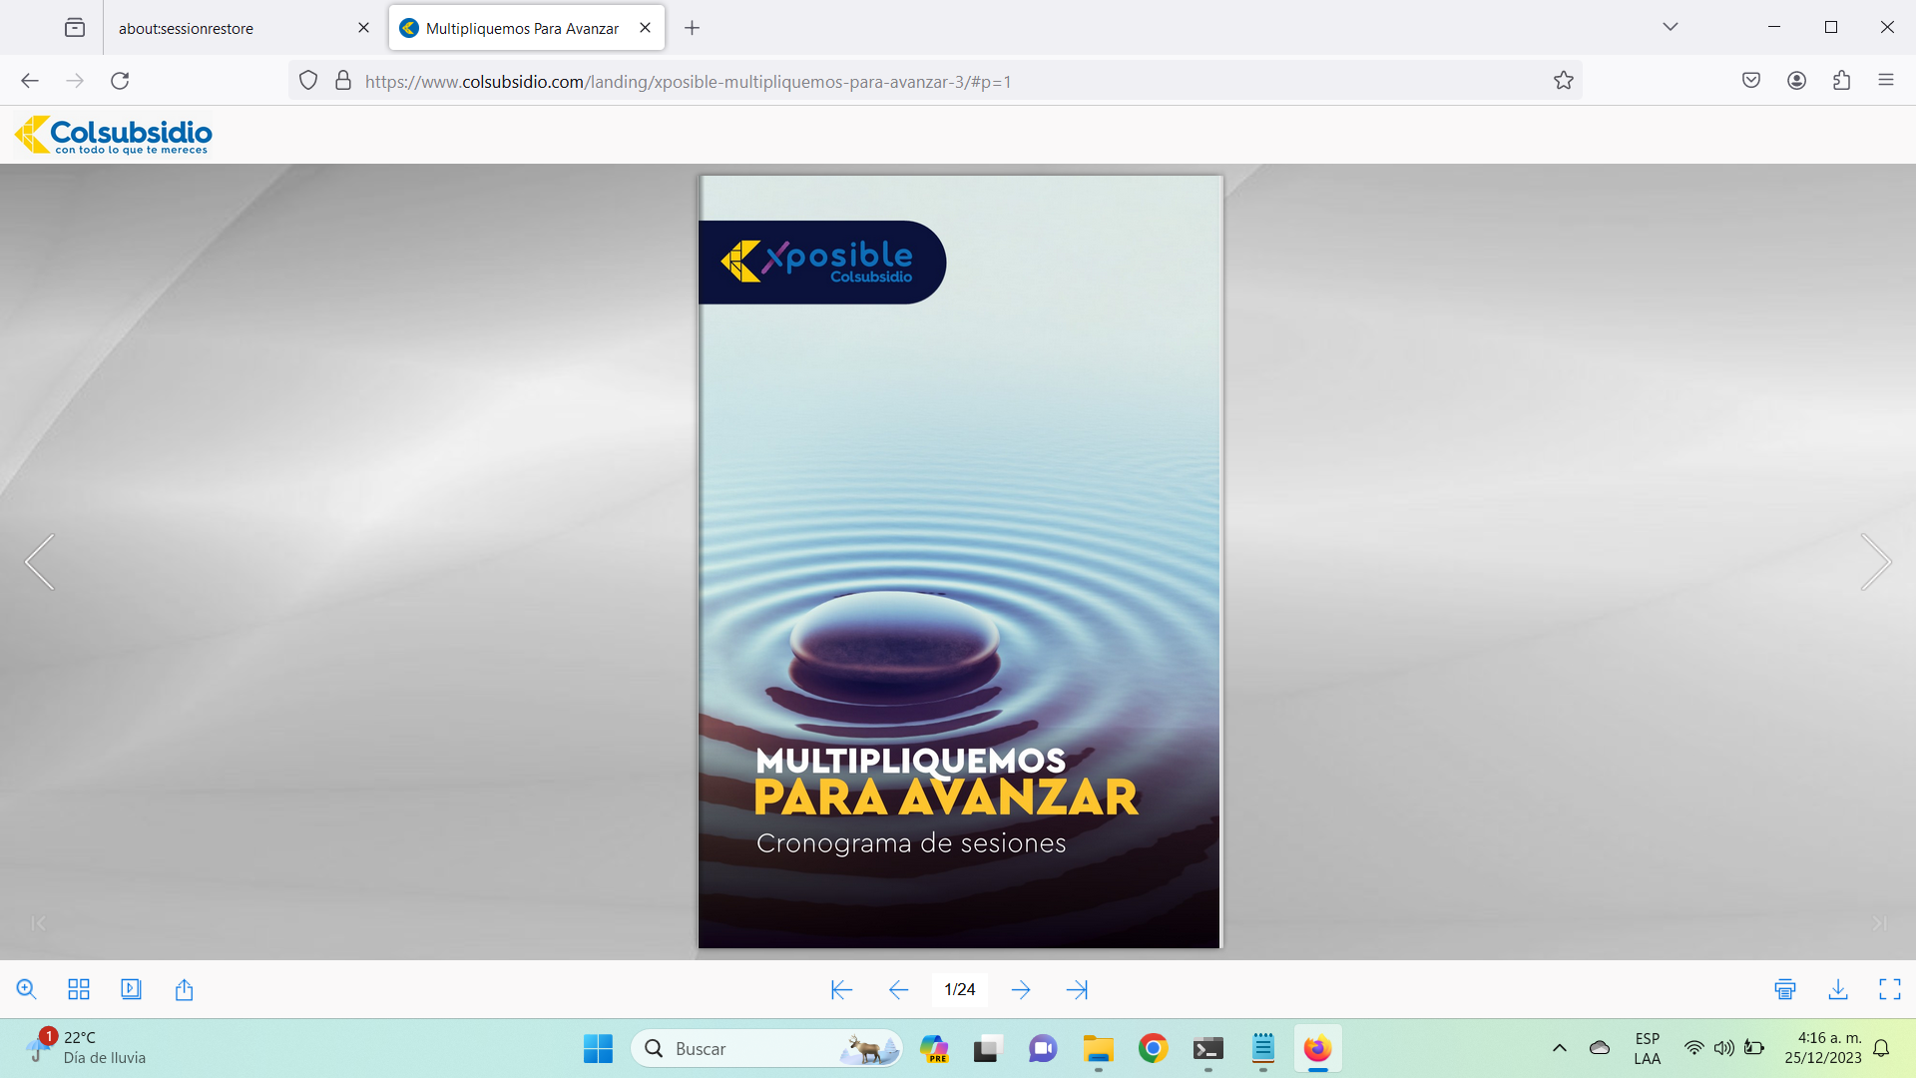Screen dimensions: 1916x1078
Task: Click the zoom-in magnifier icon
Action: click(x=27, y=989)
